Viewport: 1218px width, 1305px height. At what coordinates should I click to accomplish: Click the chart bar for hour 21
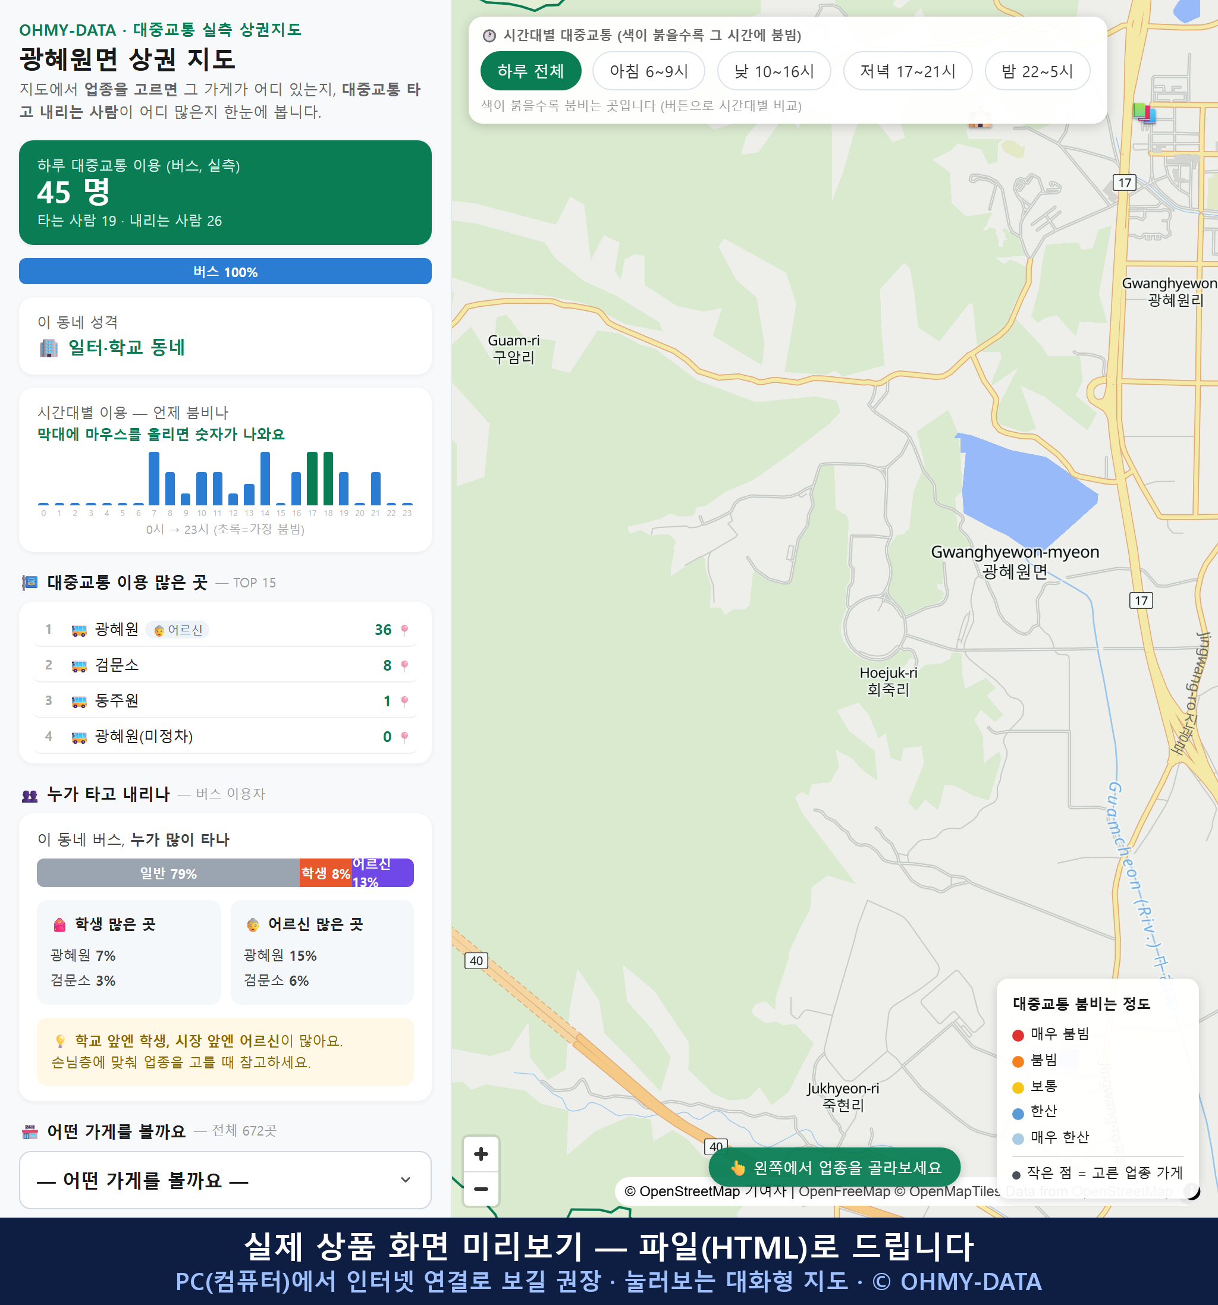[376, 488]
